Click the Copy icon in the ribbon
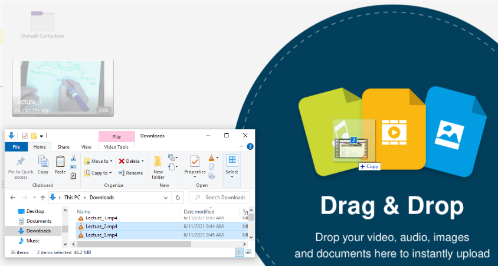Viewport: 498px width, 266px height. coord(43,165)
